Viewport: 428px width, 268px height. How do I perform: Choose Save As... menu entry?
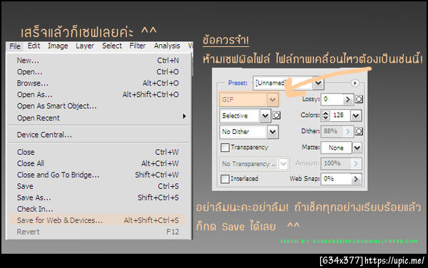click(98, 197)
